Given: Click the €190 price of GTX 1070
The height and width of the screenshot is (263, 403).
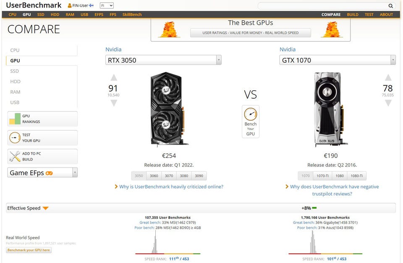Looking at the screenshot, I should click(x=330, y=156).
